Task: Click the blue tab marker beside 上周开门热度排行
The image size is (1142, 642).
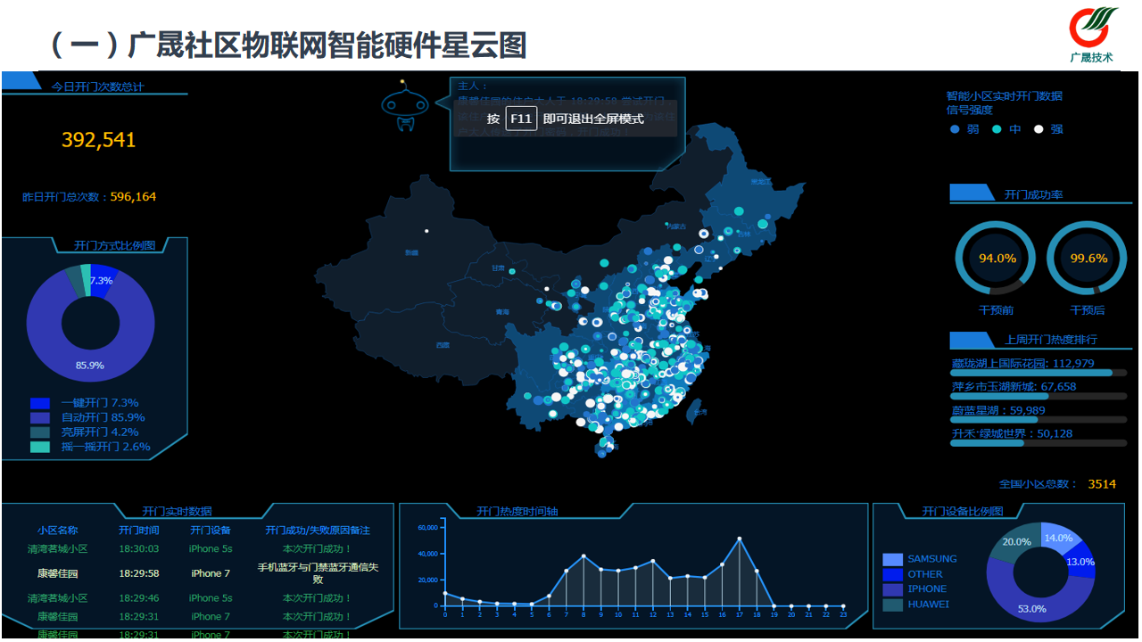Action: [x=972, y=340]
